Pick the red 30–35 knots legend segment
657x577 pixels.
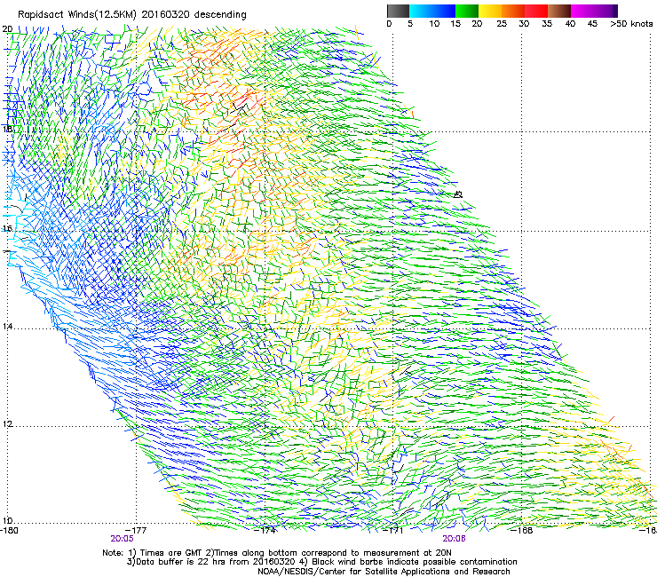click(536, 11)
